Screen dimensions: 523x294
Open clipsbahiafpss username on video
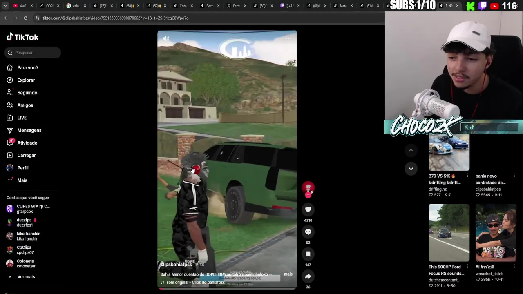pos(176,265)
